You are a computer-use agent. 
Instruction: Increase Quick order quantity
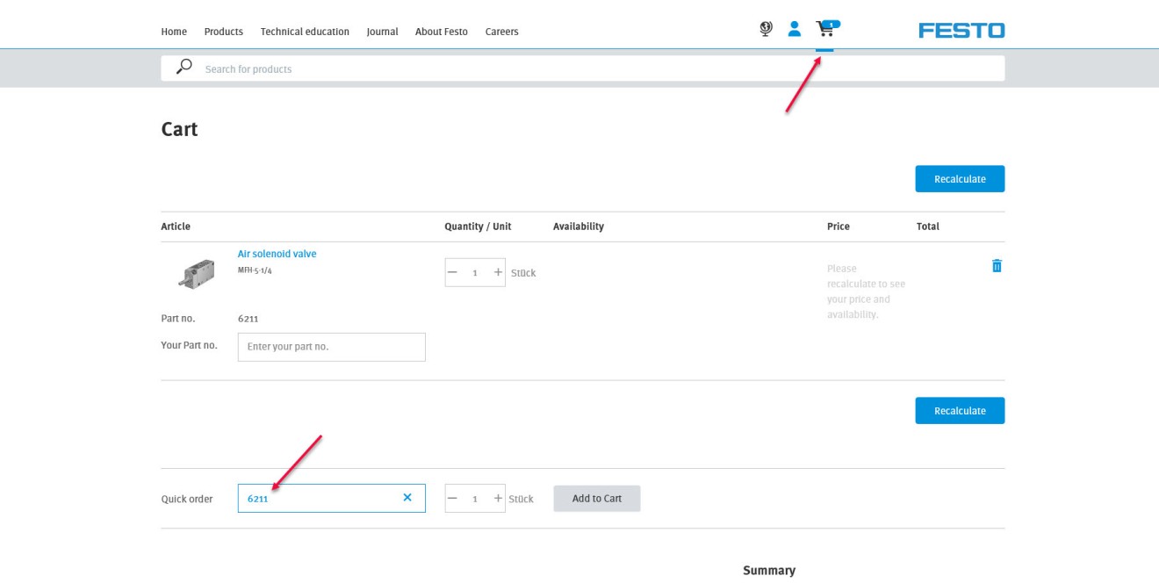pos(498,498)
